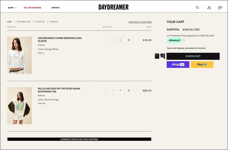Click the Color: Vintage White text

(x=48, y=49)
